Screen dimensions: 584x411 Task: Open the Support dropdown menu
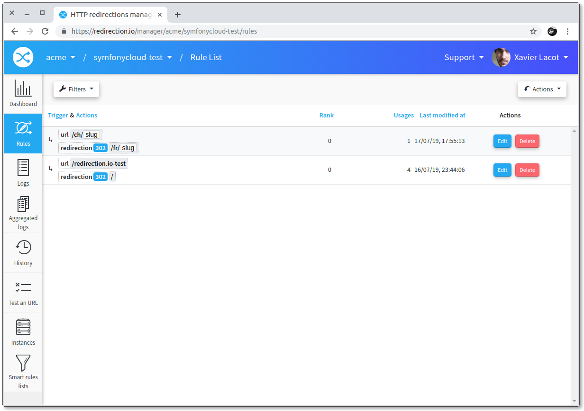pos(464,57)
